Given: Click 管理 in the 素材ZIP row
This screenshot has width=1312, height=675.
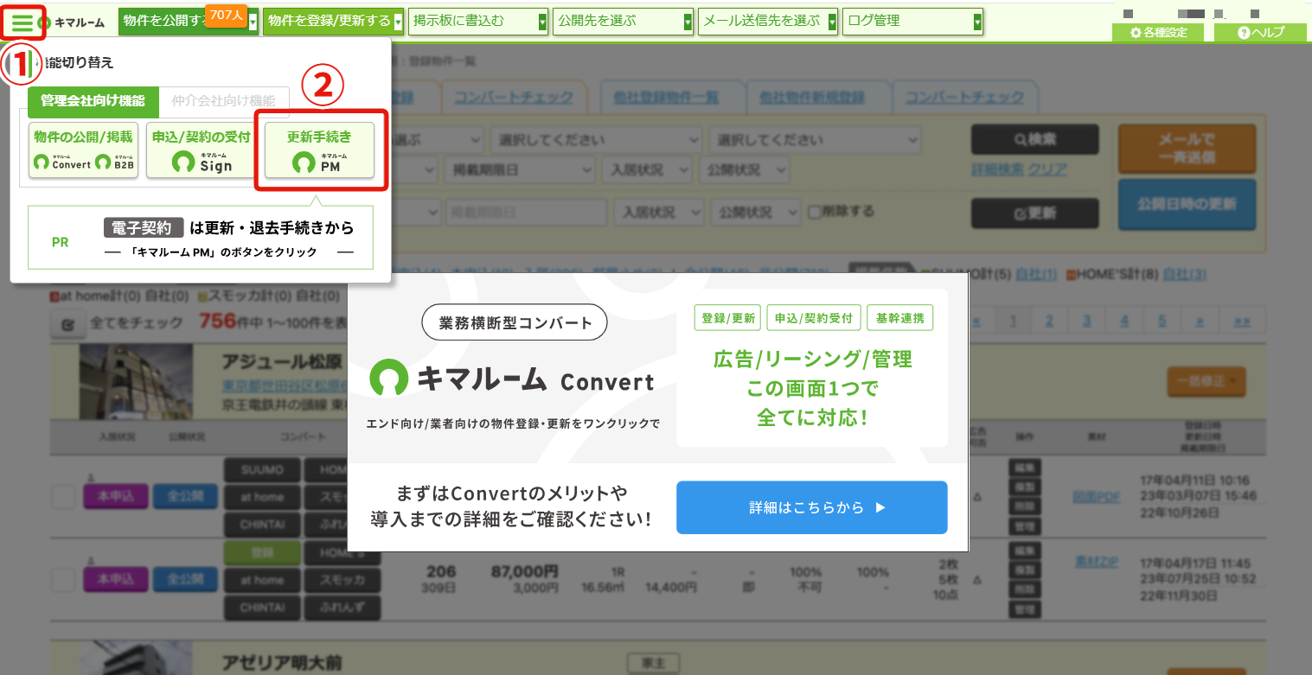Looking at the screenshot, I should (x=1024, y=610).
